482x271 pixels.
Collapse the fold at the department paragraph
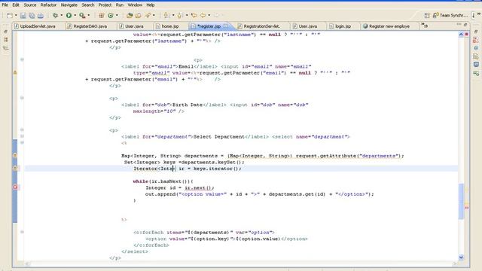22,130
